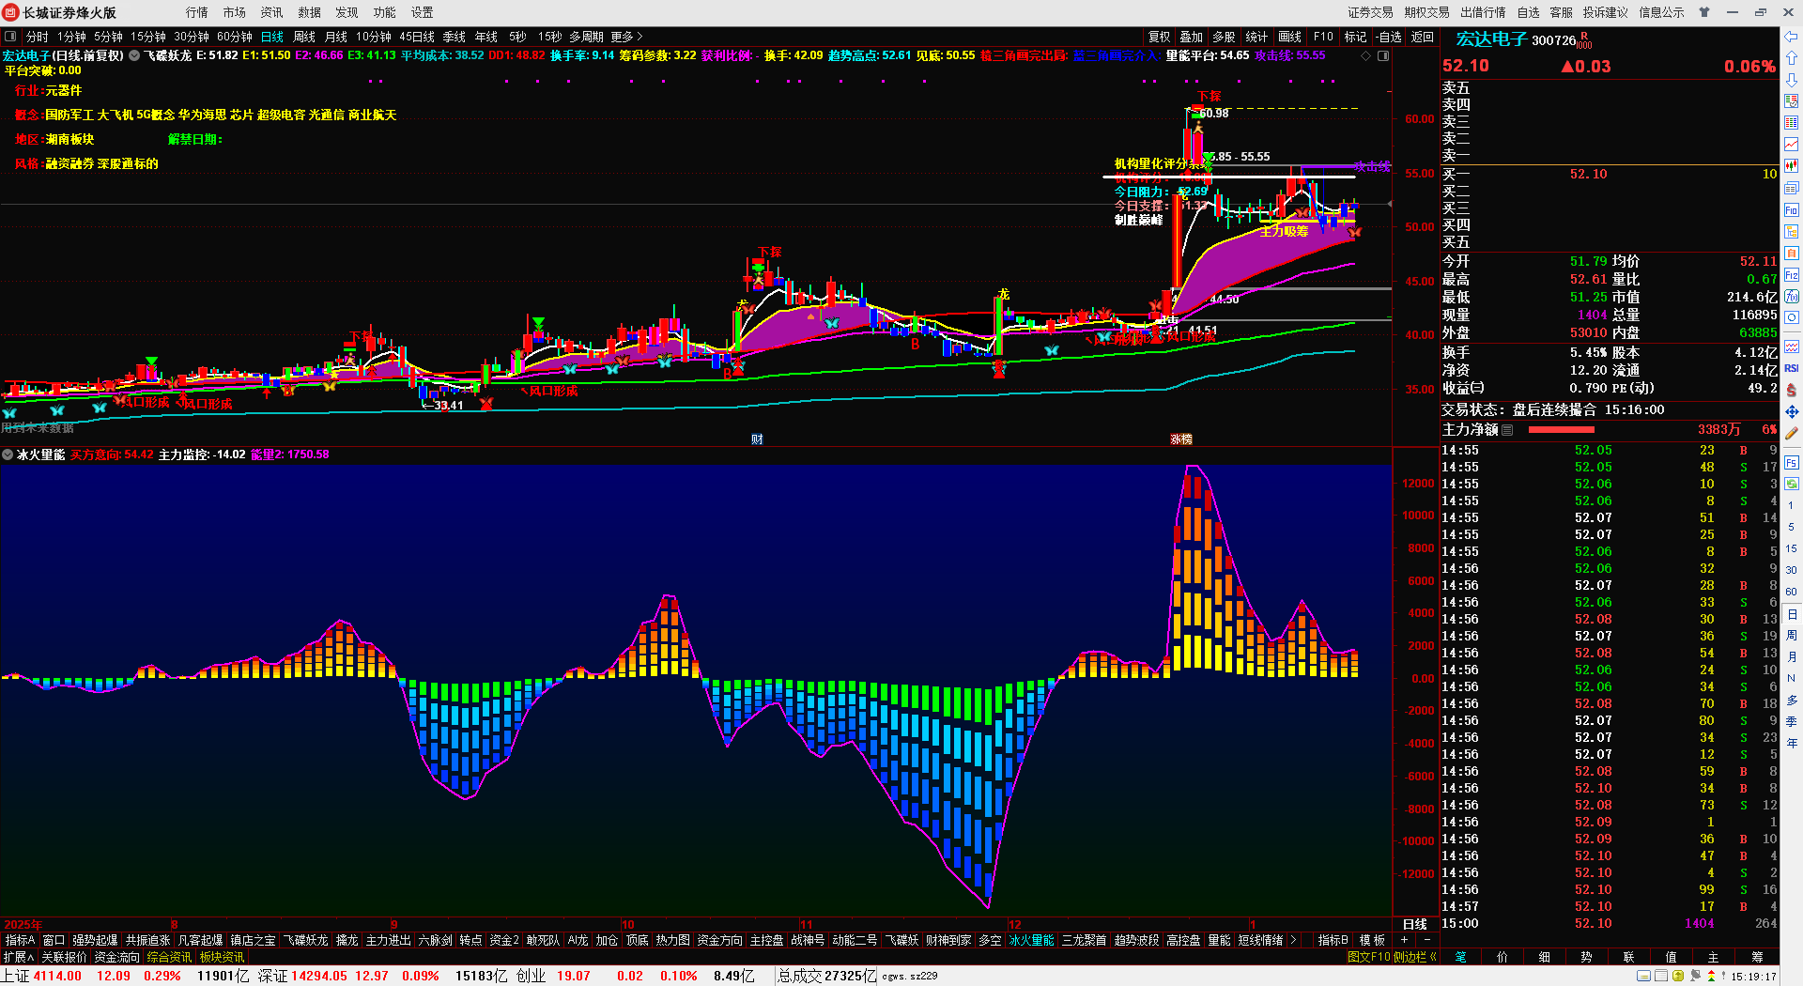The width and height of the screenshot is (1803, 986).
Task: Switch to the 资金流向 tab
Action: pyautogui.click(x=116, y=957)
